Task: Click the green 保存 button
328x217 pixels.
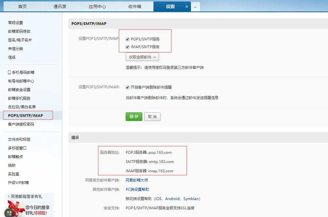Action: point(133,117)
